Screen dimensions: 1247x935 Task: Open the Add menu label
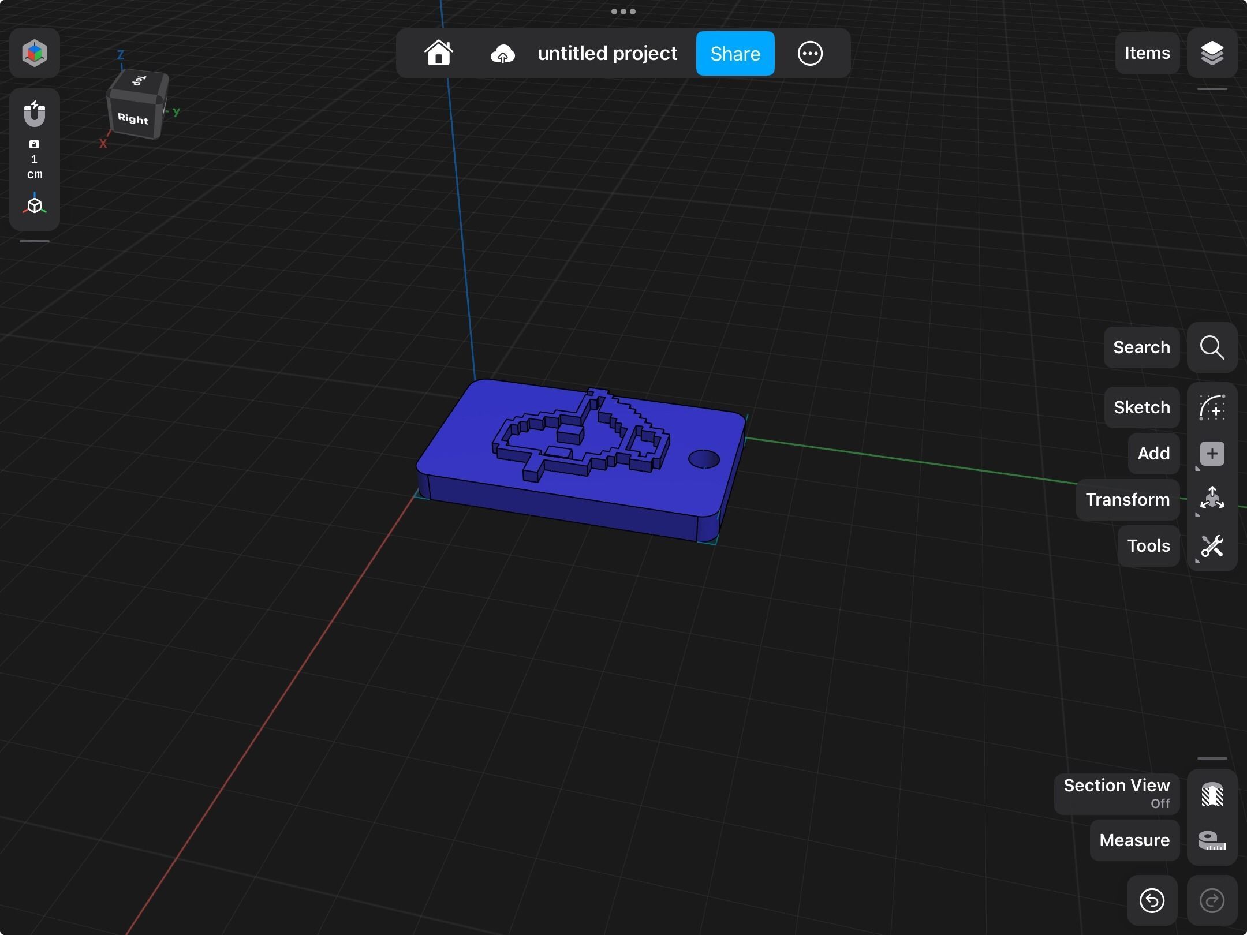tap(1153, 454)
